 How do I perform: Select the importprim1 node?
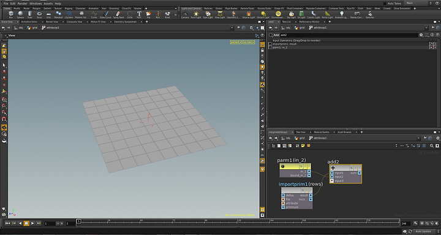296,199
